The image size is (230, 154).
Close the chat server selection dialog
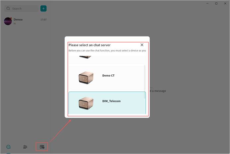pos(142,45)
